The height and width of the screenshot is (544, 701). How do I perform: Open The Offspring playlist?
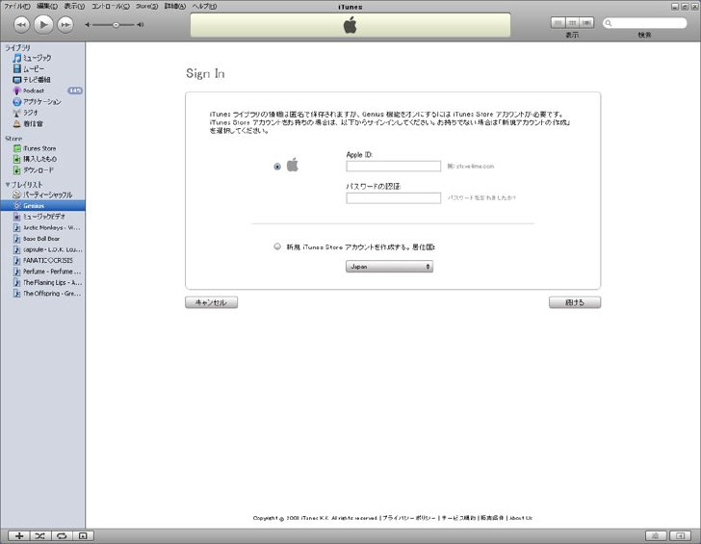[x=42, y=294]
